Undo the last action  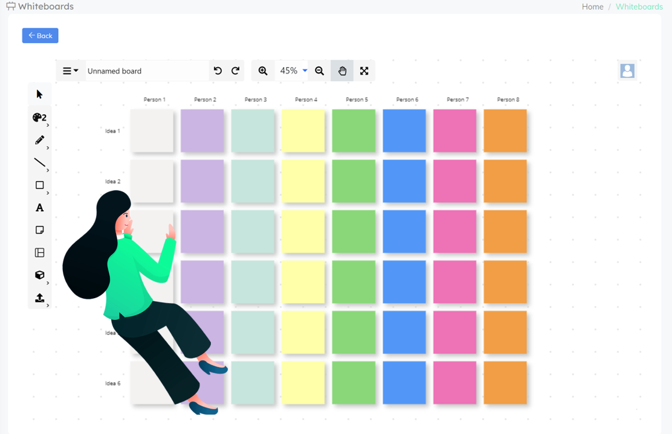(218, 71)
